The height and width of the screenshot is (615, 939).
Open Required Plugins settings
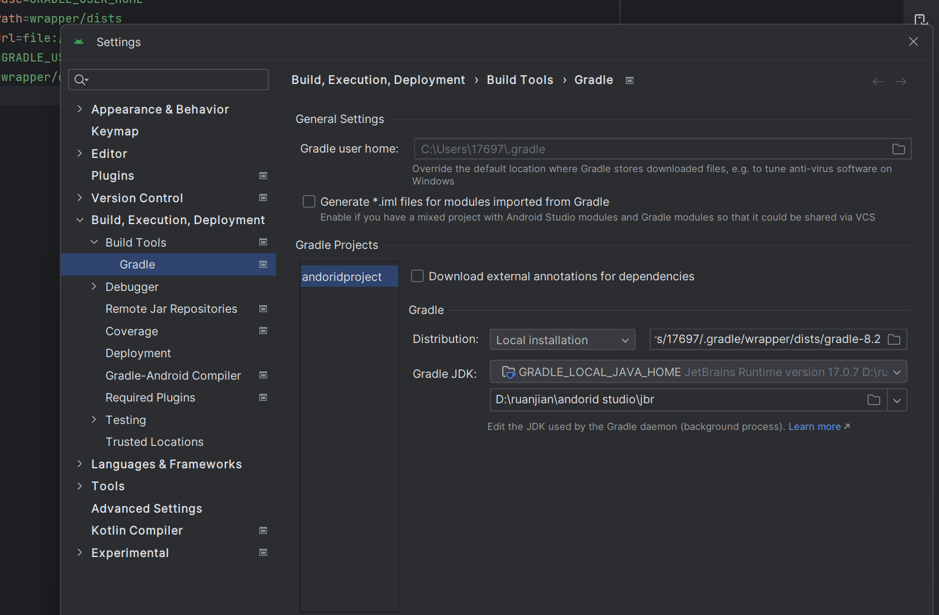[x=150, y=397]
